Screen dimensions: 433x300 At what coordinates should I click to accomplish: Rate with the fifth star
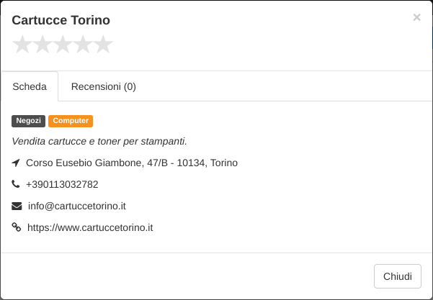click(x=103, y=44)
